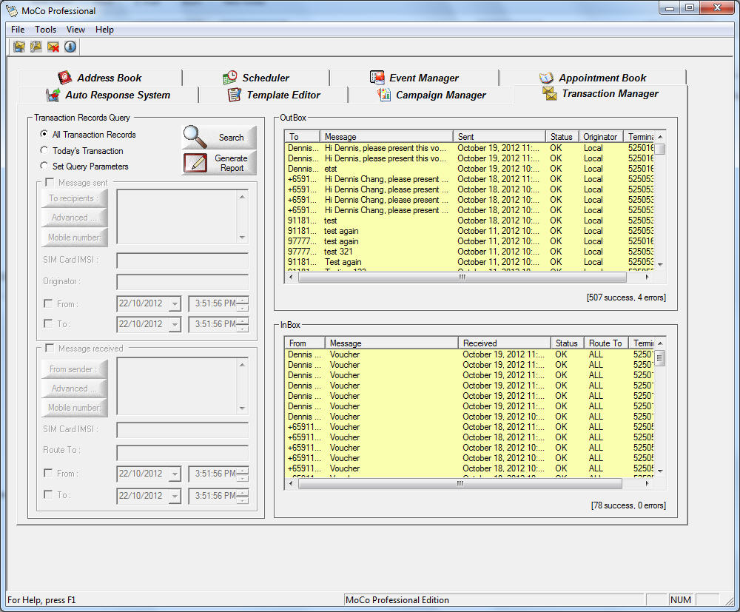740x612 pixels.
Task: Open the Message sent From date dropdown
Action: point(175,304)
